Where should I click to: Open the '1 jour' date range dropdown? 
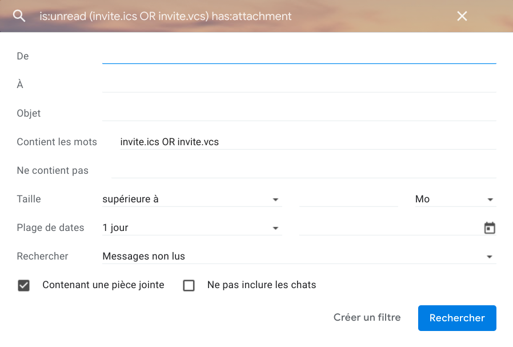pos(192,228)
